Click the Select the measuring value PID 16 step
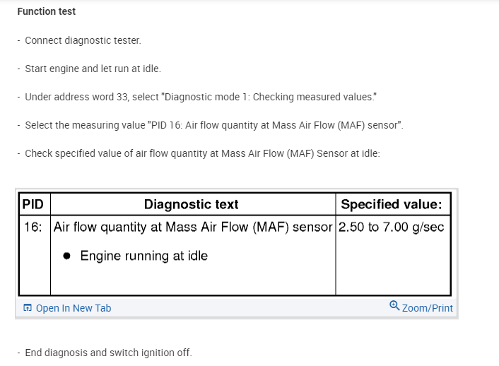This screenshot has width=499, height=366. [x=213, y=125]
